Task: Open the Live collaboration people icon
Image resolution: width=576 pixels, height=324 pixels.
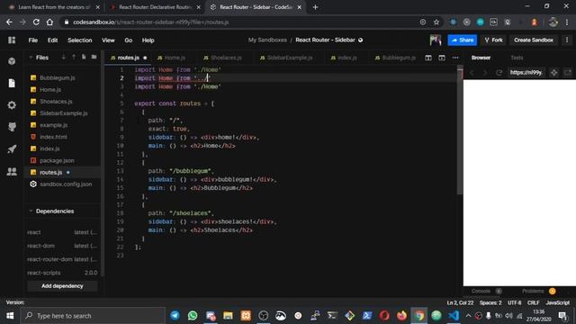Action: tap(12, 172)
